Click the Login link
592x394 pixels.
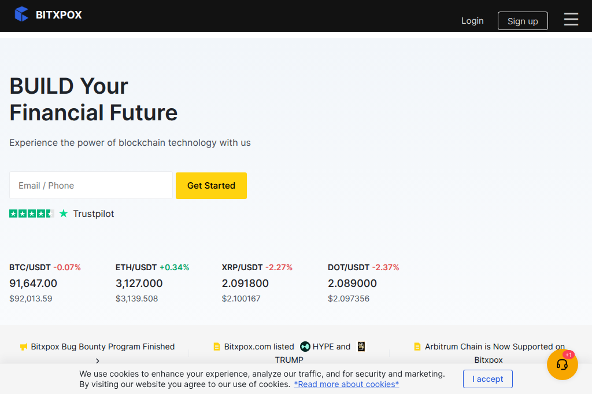[472, 20]
